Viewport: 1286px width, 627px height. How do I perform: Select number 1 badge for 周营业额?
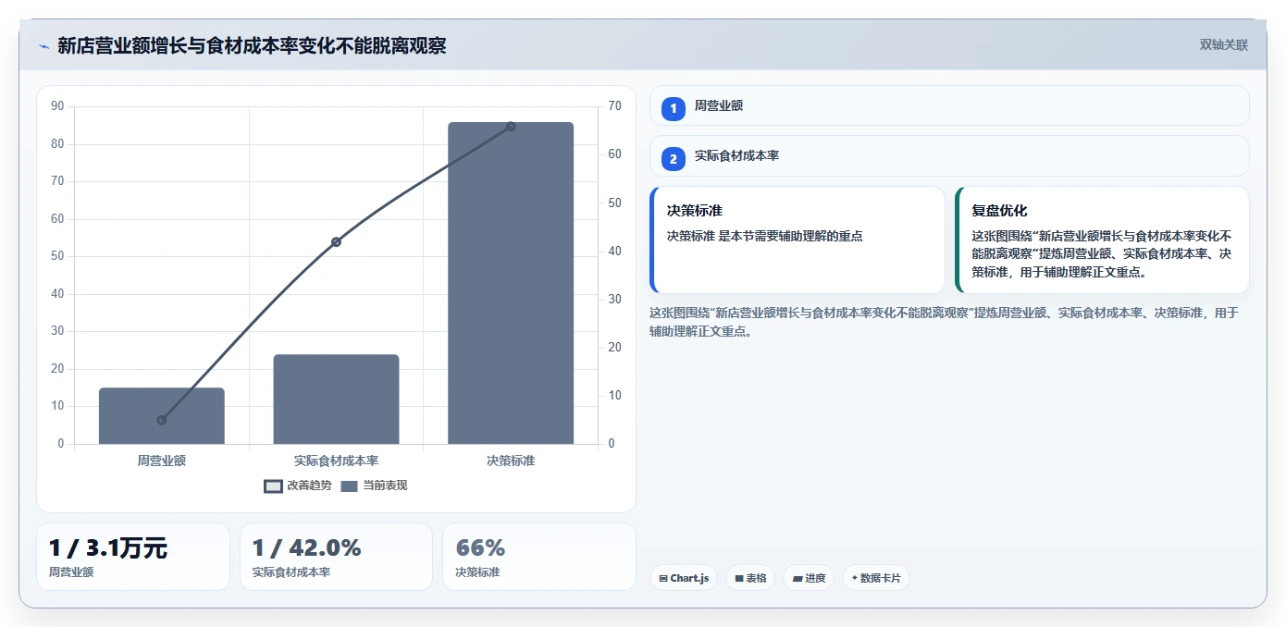tap(674, 108)
